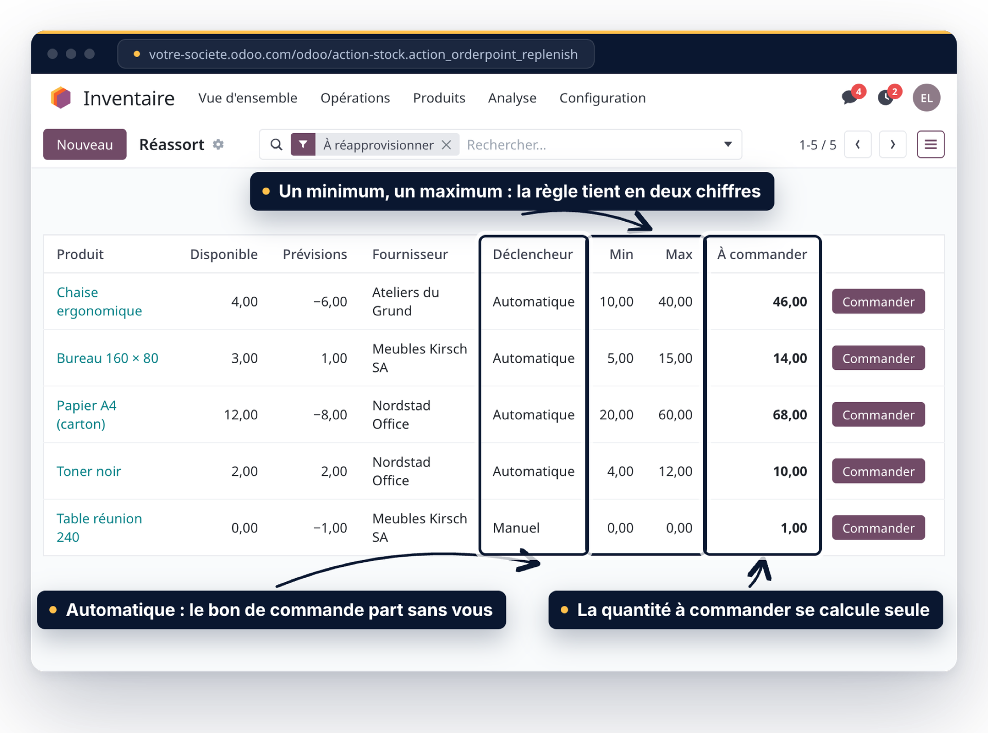
Task: Open the Analyse menu
Action: (512, 98)
